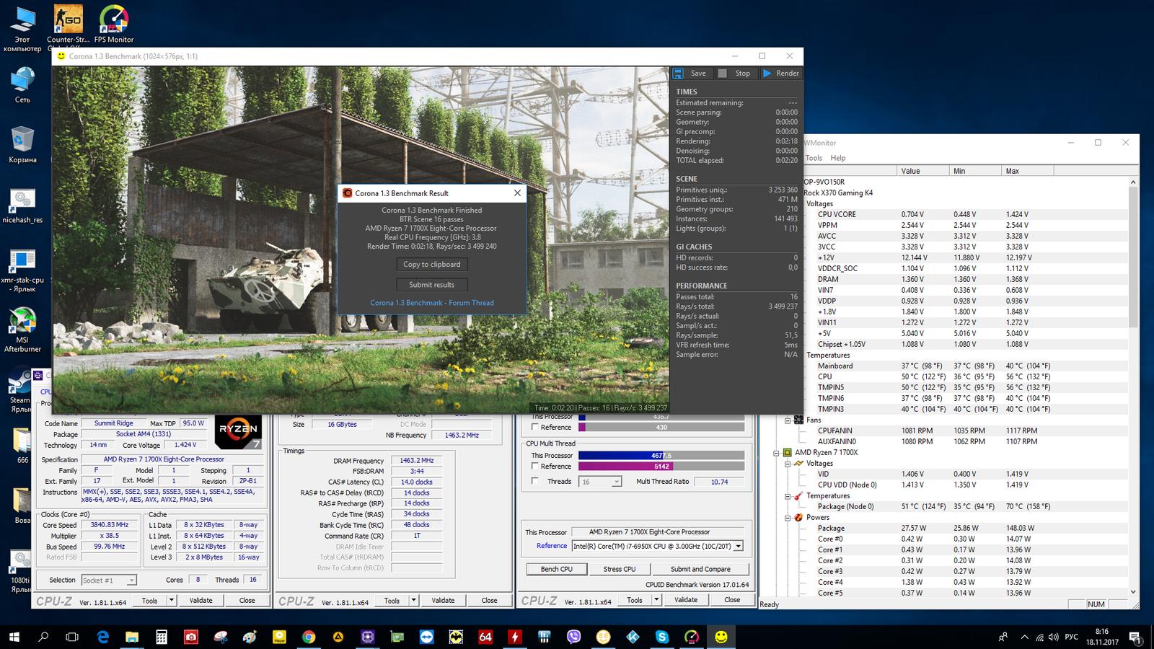Open the Tools menu in HWMonitor
Image resolution: width=1154 pixels, height=649 pixels.
814,158
